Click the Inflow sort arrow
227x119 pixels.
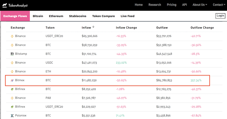(x=93, y=27)
